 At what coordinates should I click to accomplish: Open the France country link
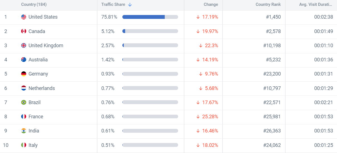coord(36,117)
